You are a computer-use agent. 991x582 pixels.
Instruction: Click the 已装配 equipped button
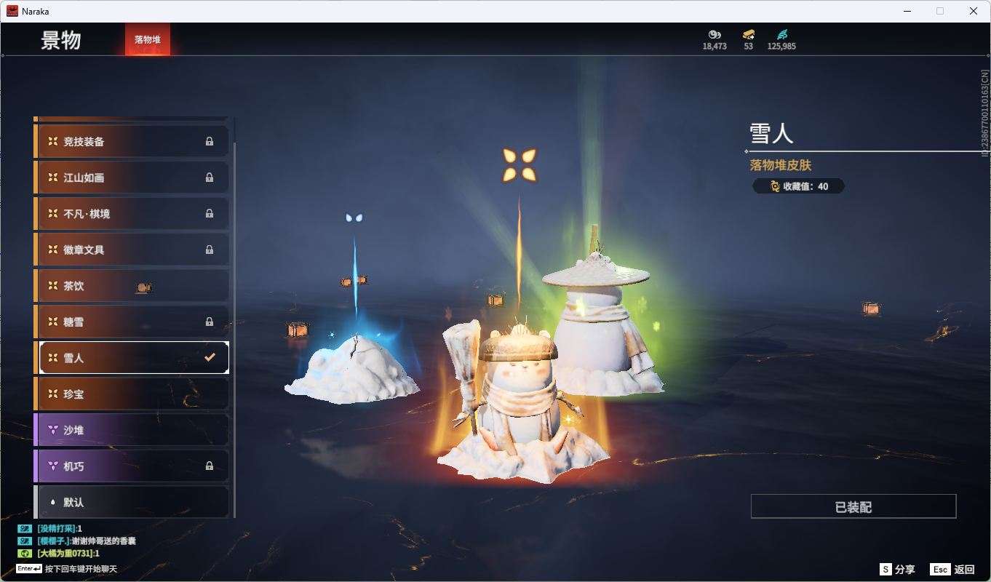point(853,506)
